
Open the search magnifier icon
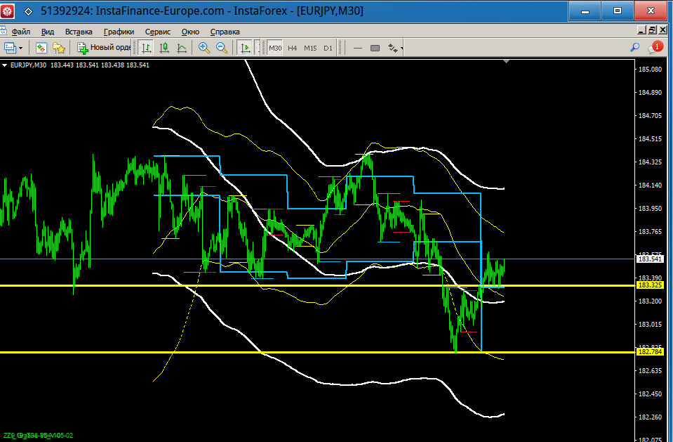coord(634,47)
